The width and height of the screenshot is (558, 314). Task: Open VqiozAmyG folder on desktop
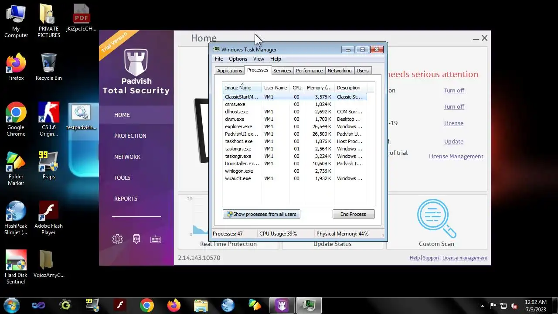click(x=48, y=264)
